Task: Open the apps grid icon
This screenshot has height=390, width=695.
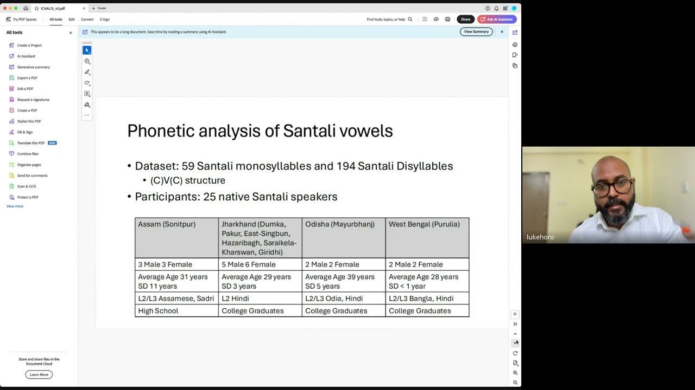Action: tap(505, 8)
